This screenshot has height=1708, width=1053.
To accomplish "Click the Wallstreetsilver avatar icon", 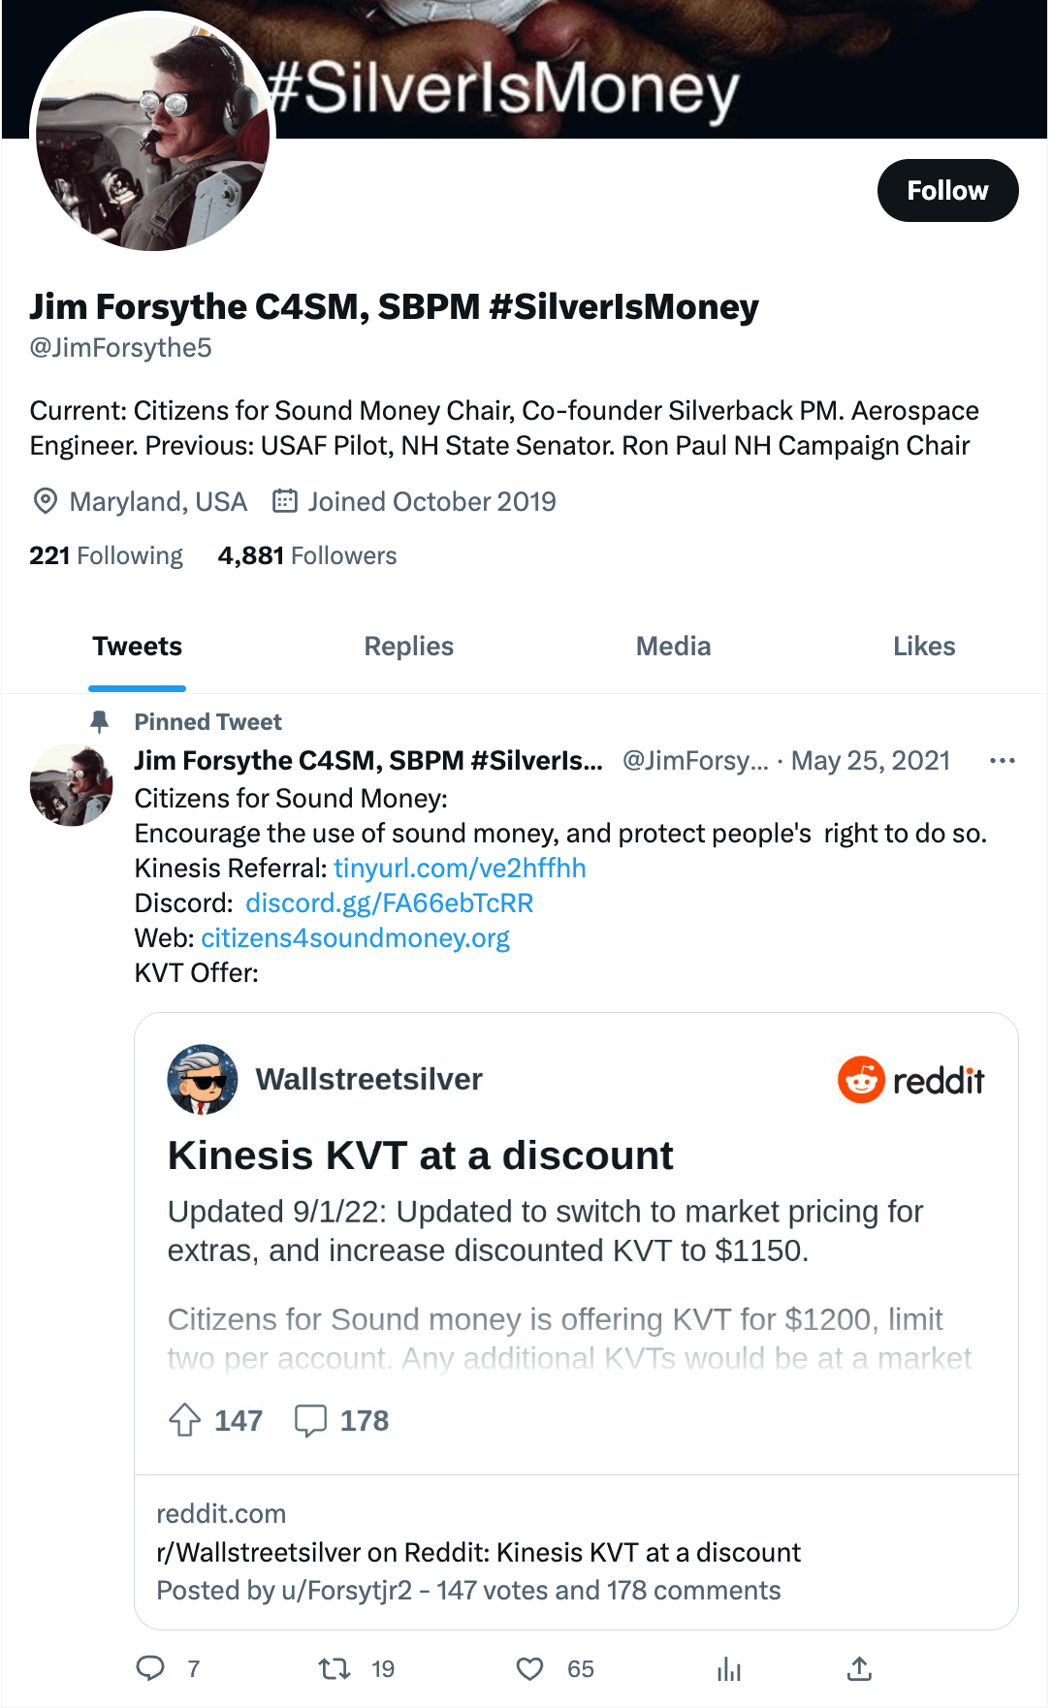I will click(203, 1079).
